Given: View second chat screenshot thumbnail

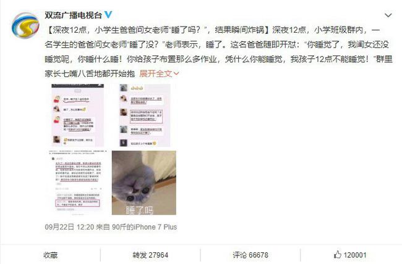Looking at the screenshot, I should tap(145, 115).
